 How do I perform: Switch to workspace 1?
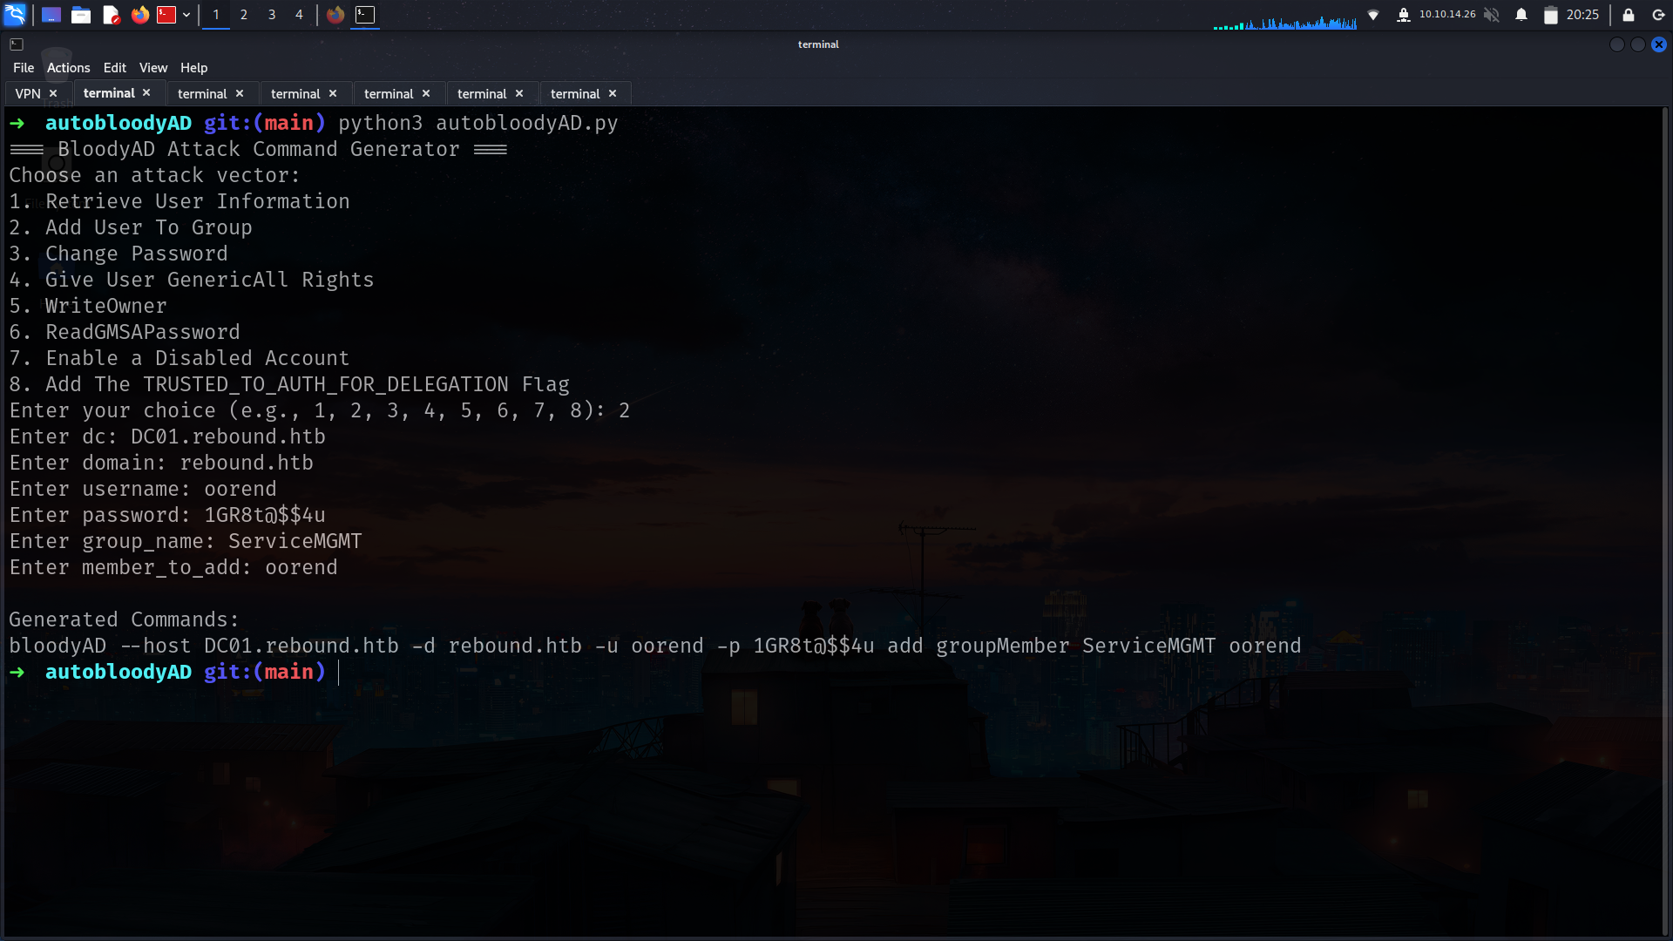pyautogui.click(x=216, y=15)
